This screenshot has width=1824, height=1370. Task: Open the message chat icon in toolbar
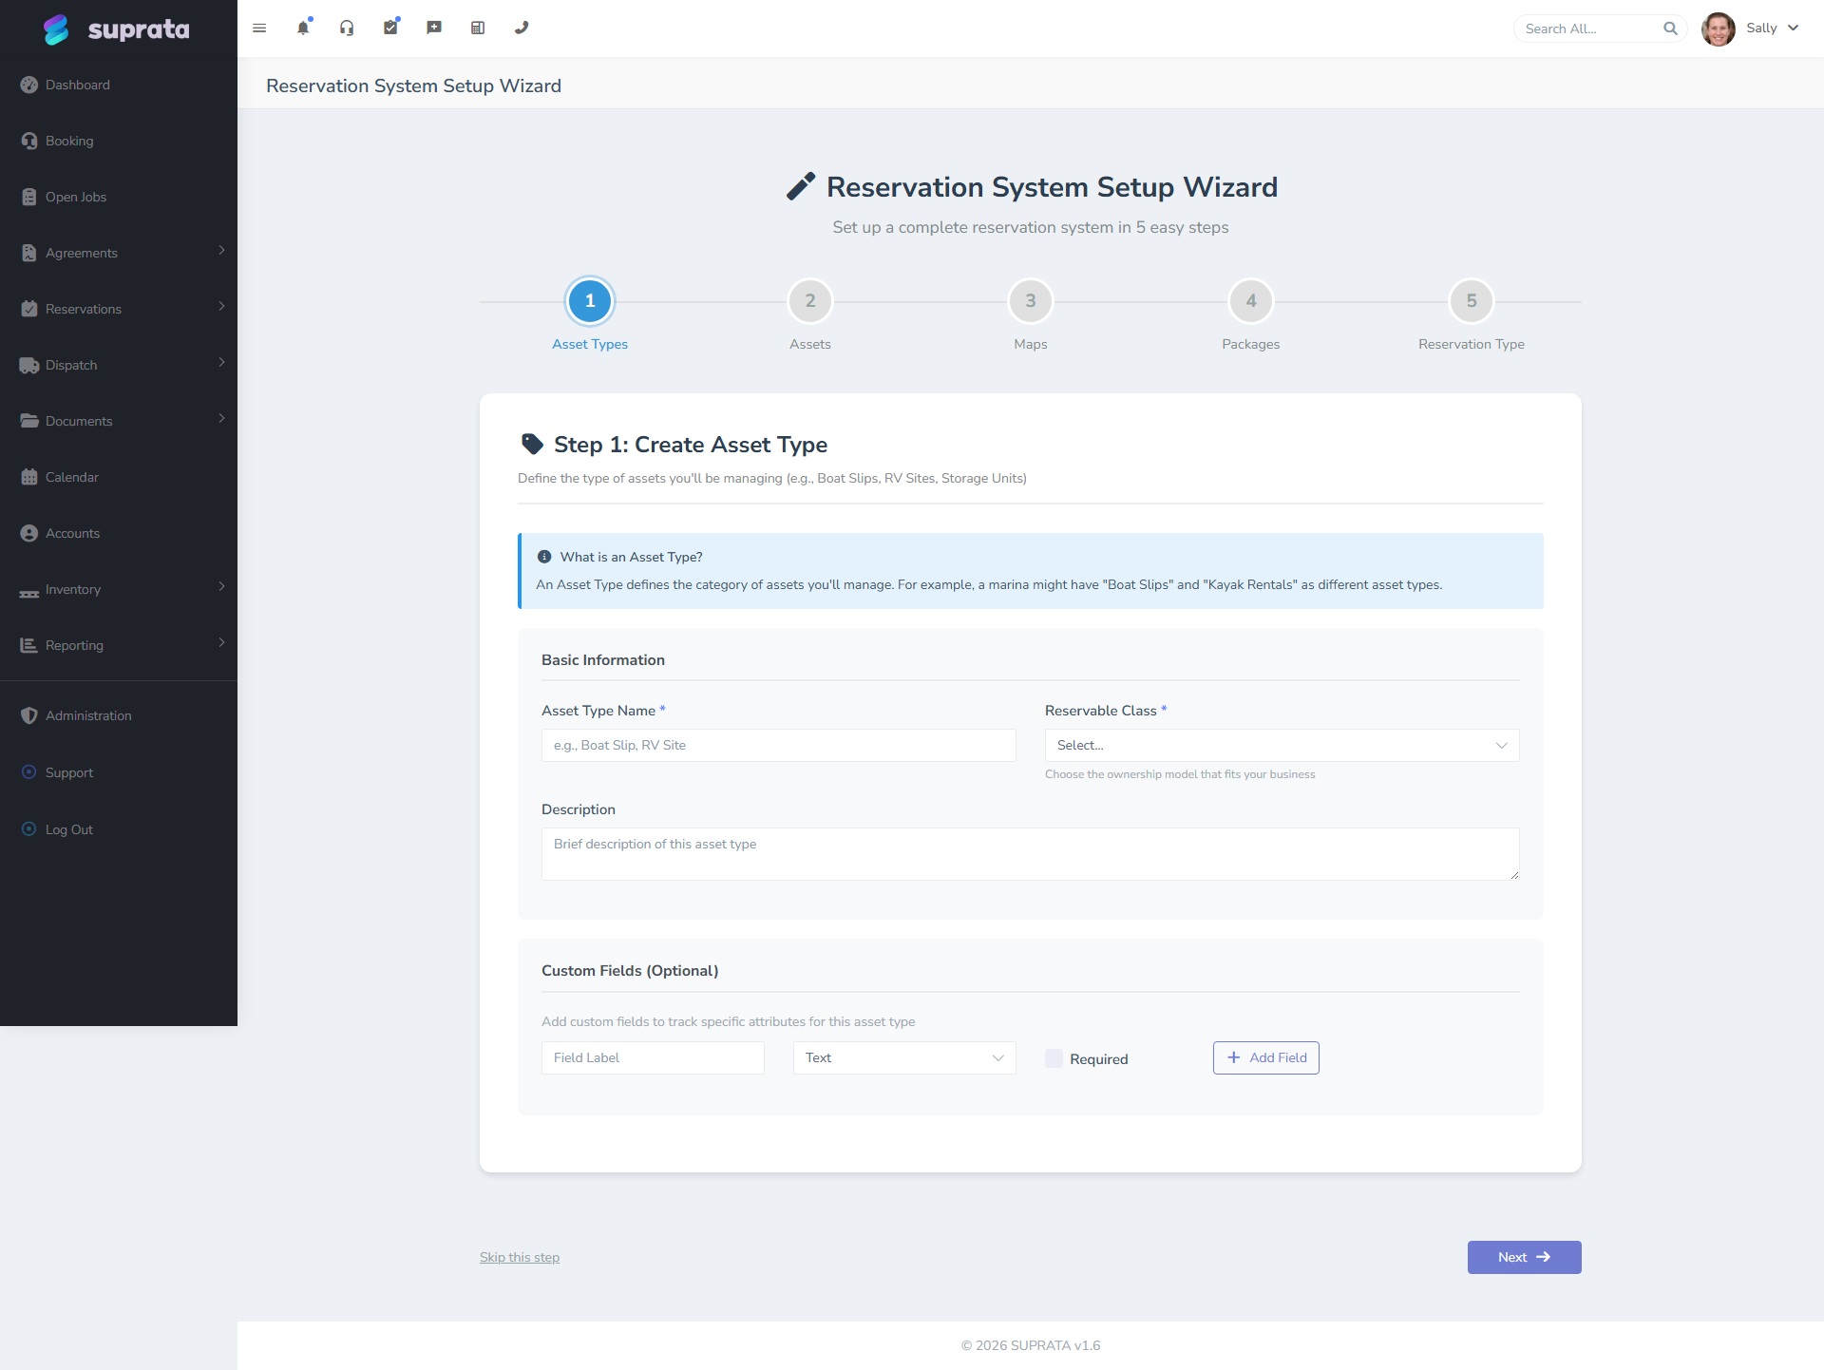click(x=434, y=29)
